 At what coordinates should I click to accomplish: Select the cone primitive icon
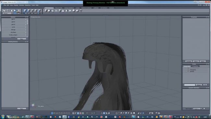pyautogui.click(x=63, y=11)
